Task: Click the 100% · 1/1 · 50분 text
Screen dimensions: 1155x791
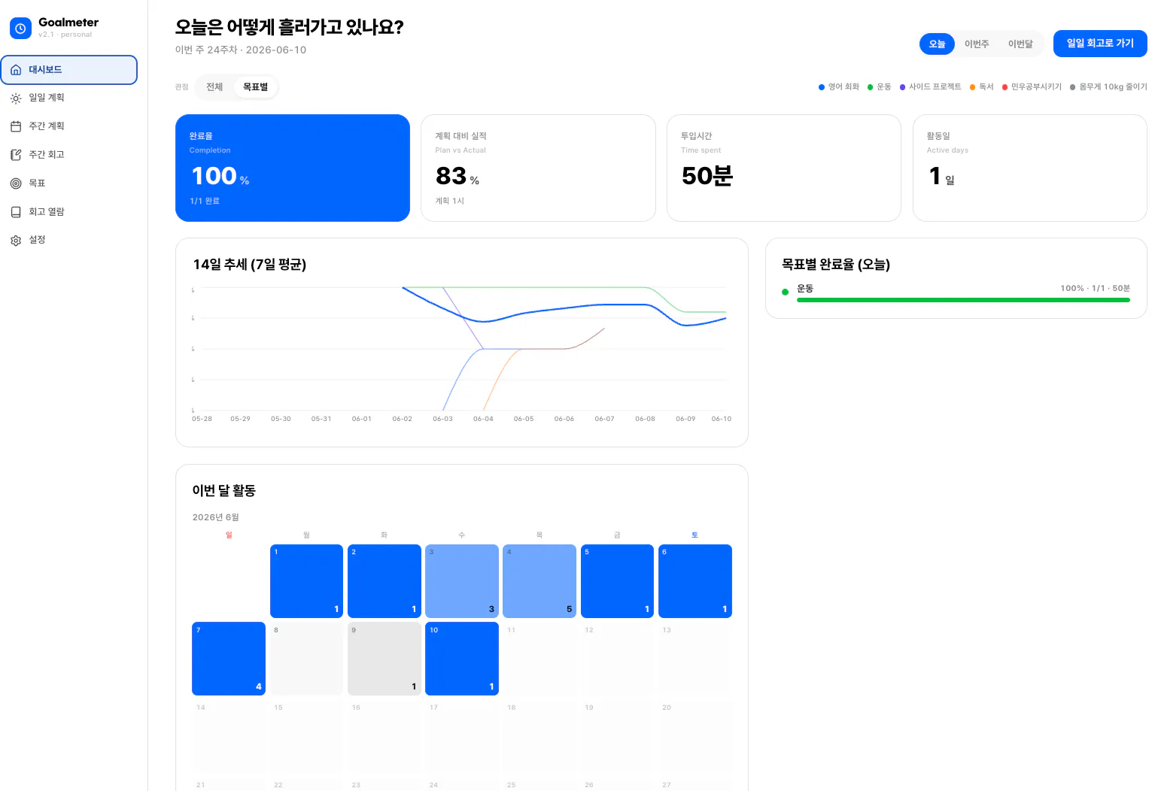Action: tap(1095, 289)
